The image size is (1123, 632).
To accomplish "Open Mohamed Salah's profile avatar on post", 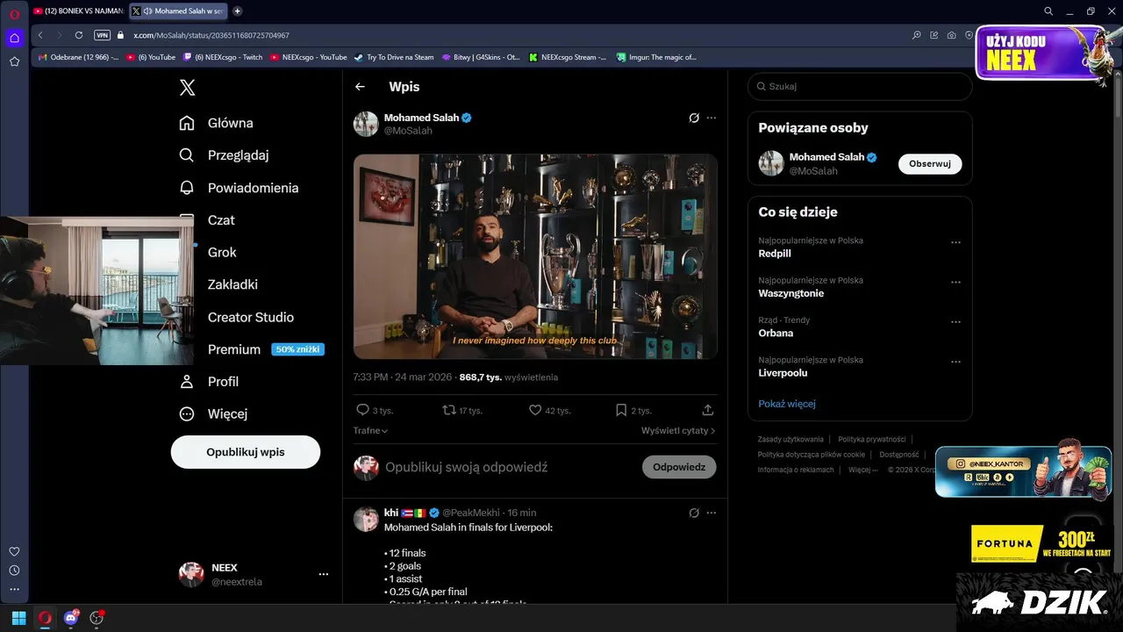I will [x=366, y=124].
